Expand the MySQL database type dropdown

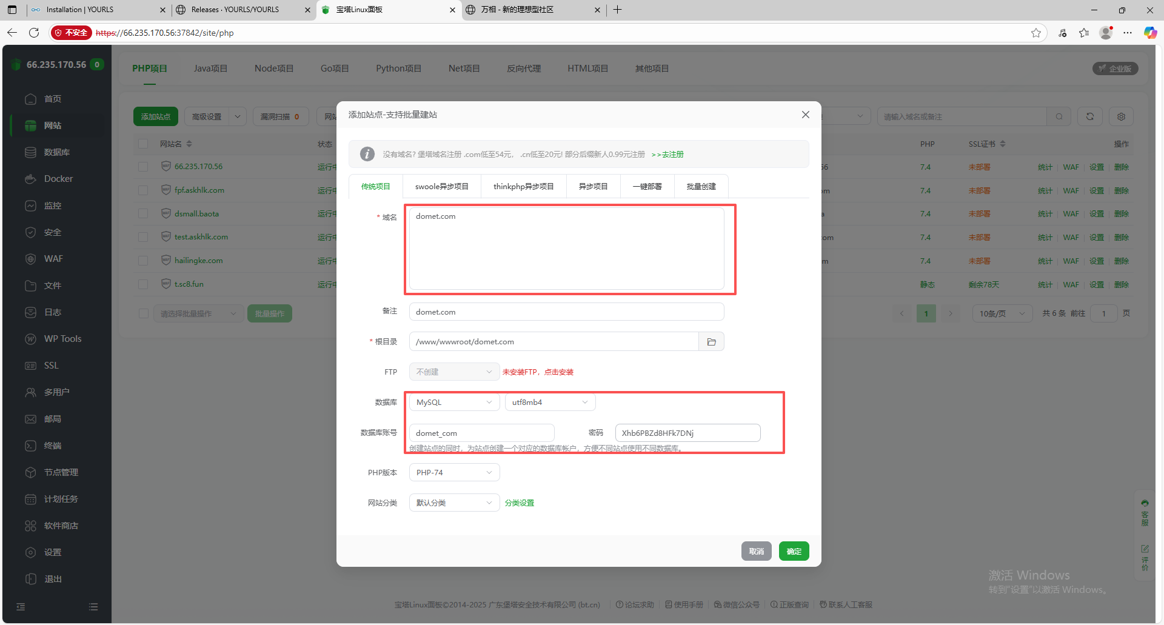tap(454, 403)
